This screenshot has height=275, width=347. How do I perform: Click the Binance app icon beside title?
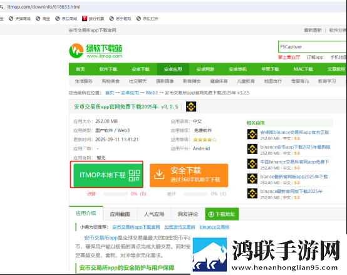[191, 106]
